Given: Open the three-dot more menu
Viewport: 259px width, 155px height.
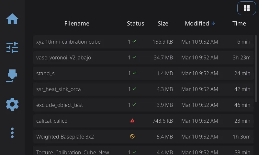Looking at the screenshot, I should pos(12,133).
